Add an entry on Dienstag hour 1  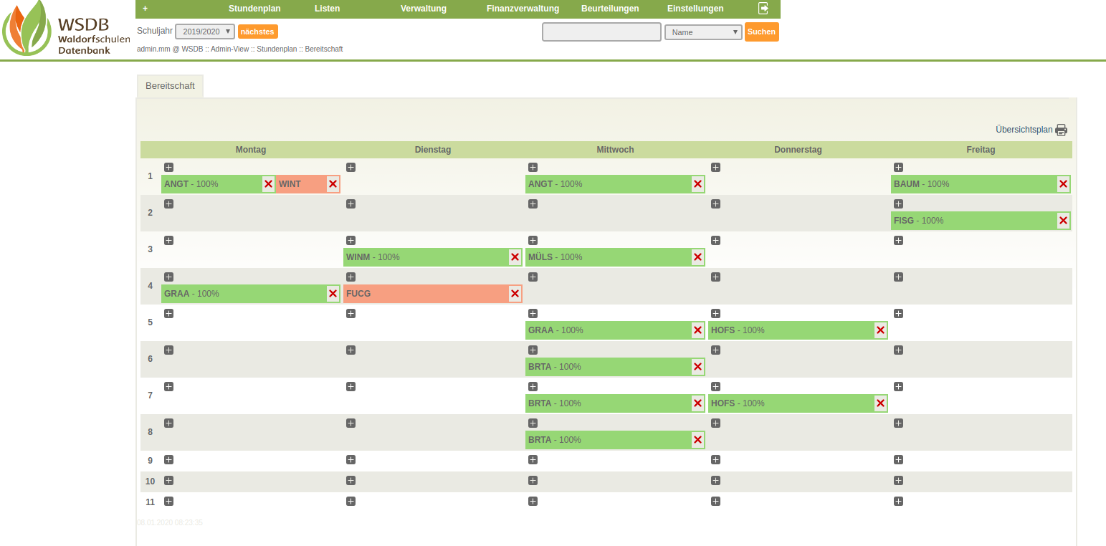click(x=351, y=167)
